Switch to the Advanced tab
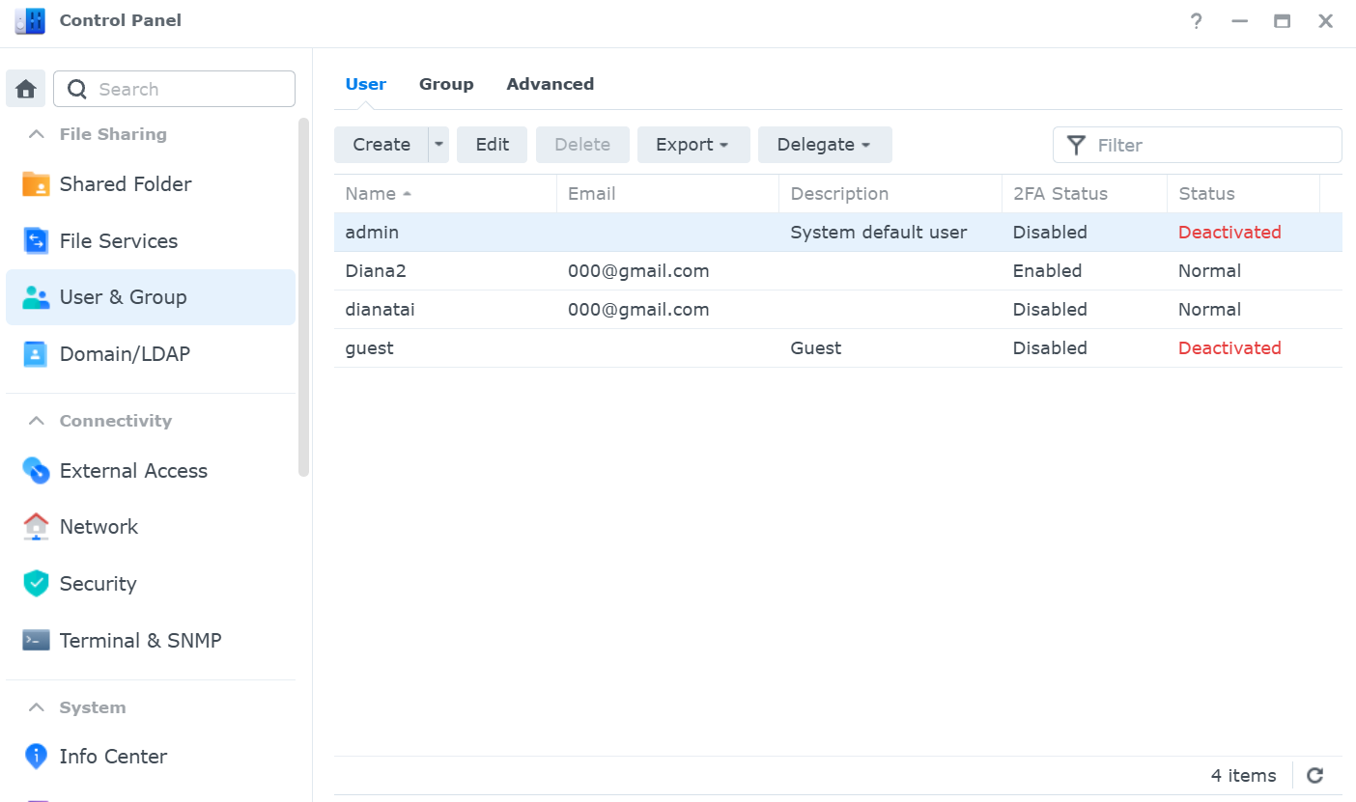1356x802 pixels. click(551, 84)
